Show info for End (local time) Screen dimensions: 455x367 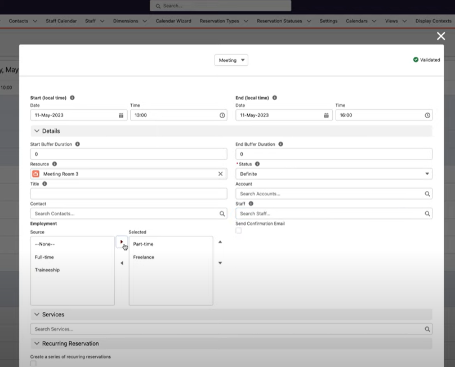pos(274,98)
